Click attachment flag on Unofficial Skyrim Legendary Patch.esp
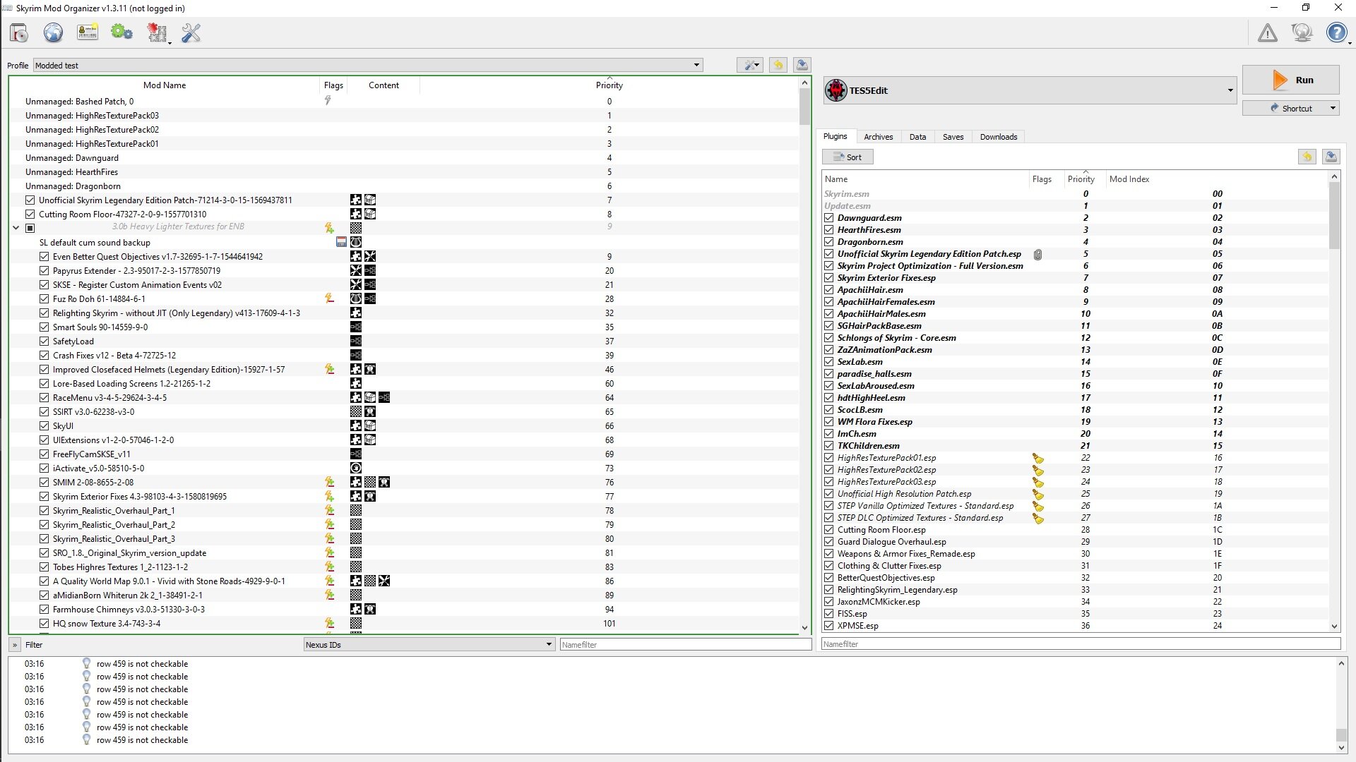 click(x=1037, y=255)
